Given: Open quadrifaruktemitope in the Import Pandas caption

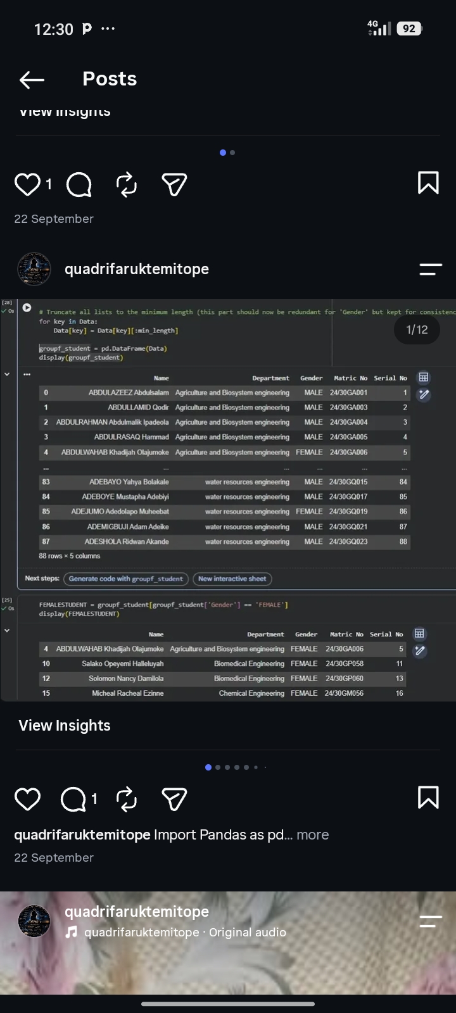Looking at the screenshot, I should (x=82, y=835).
